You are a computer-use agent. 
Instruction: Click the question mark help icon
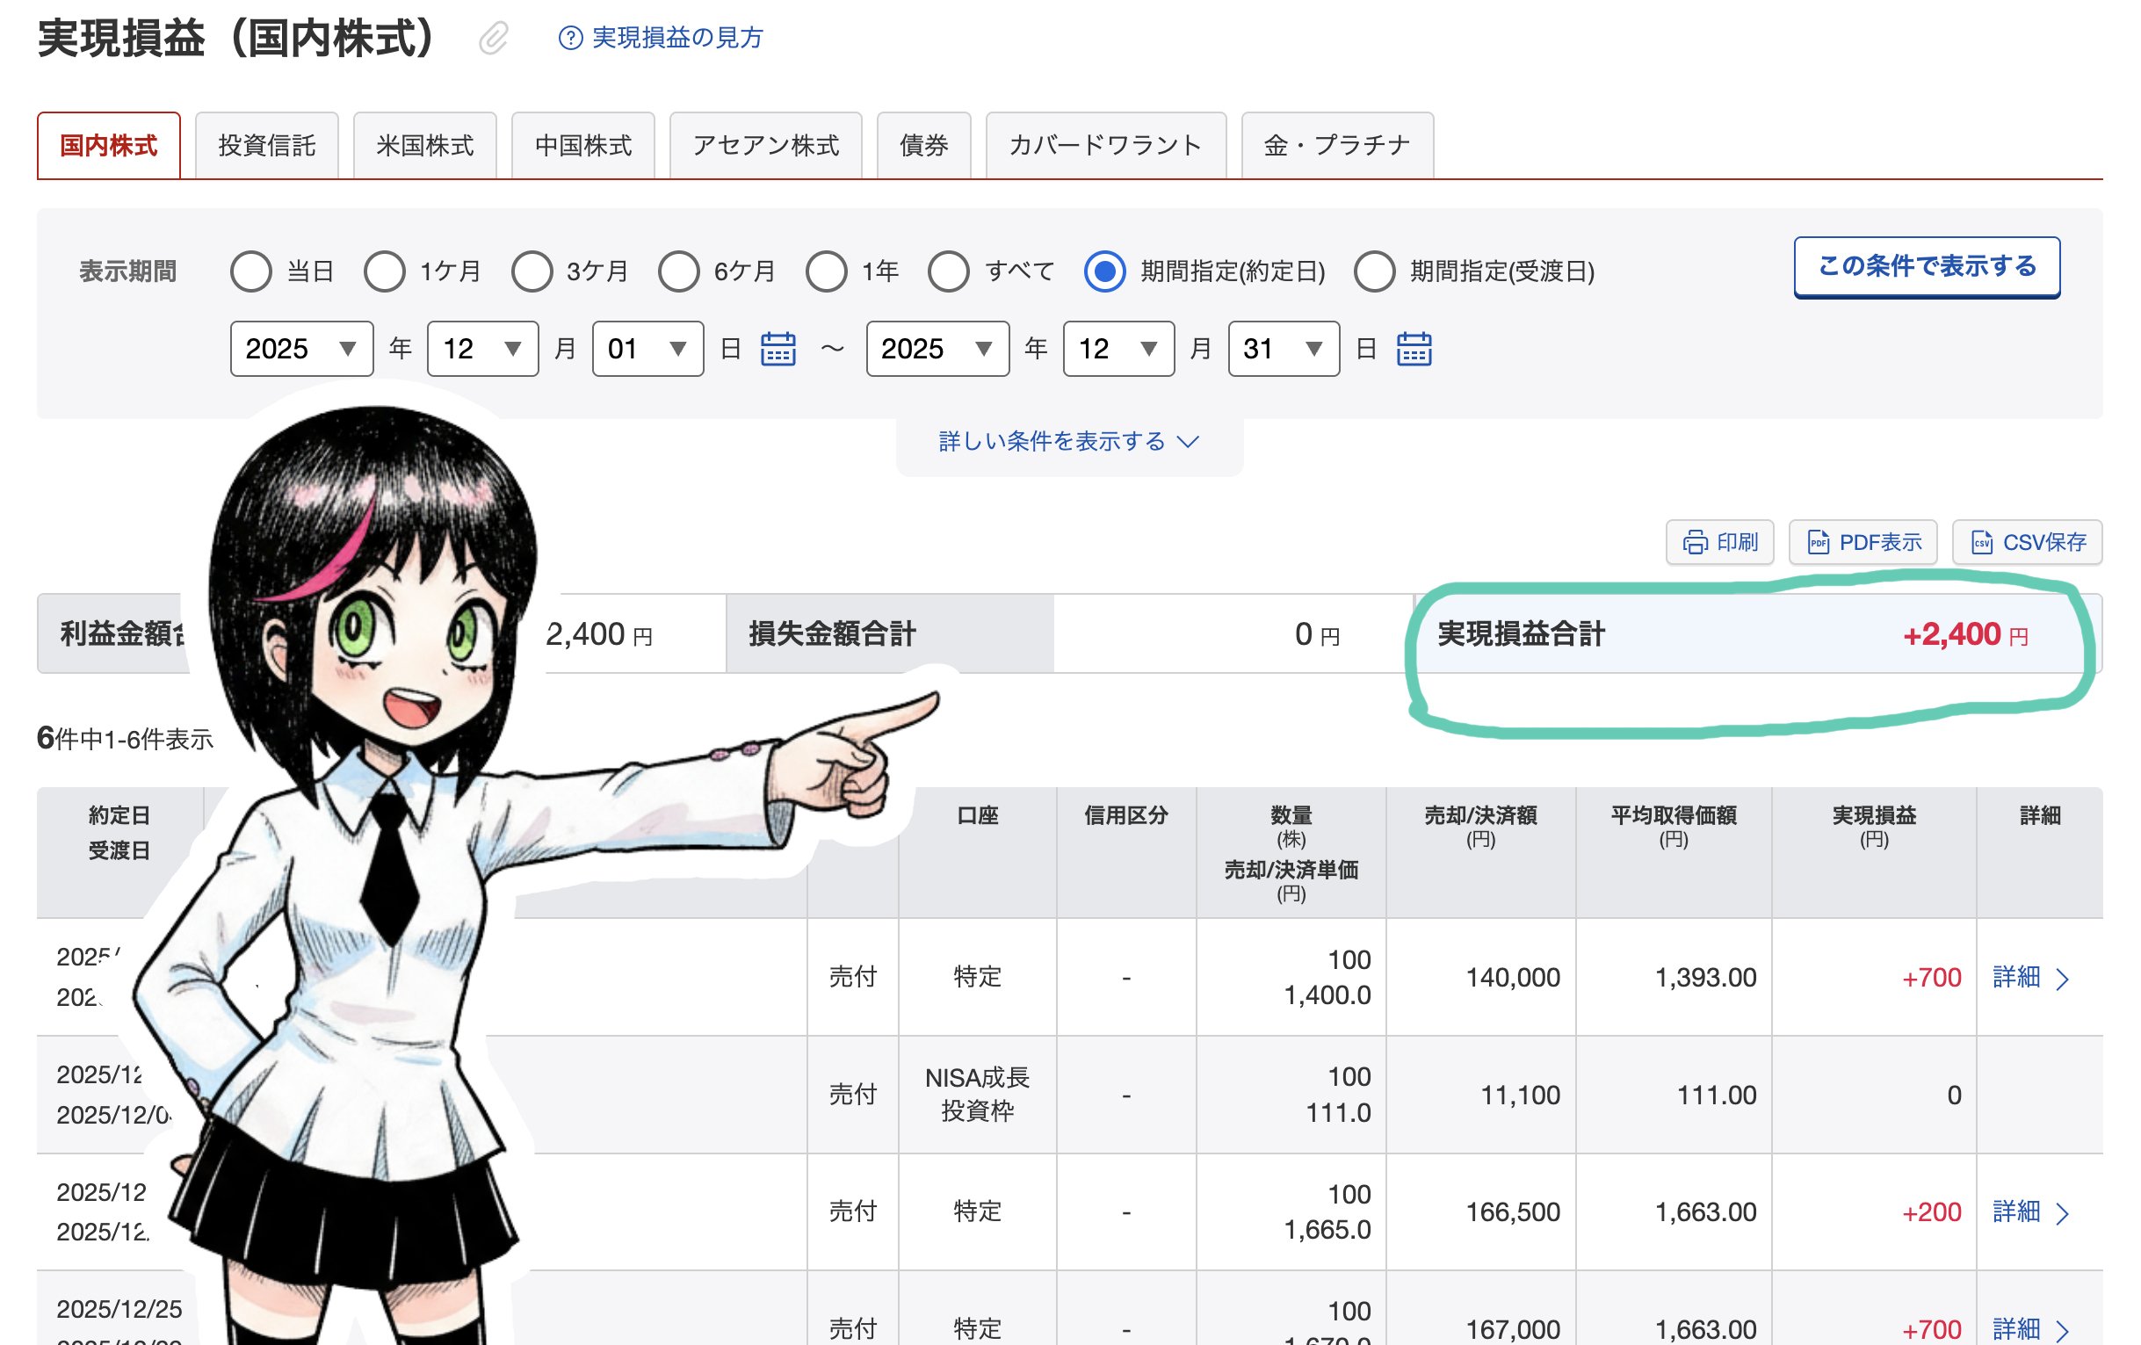tap(570, 39)
